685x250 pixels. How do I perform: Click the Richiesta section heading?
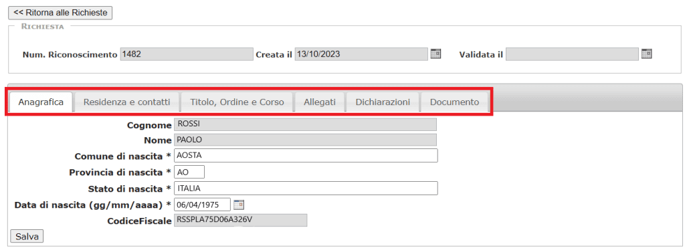click(42, 27)
